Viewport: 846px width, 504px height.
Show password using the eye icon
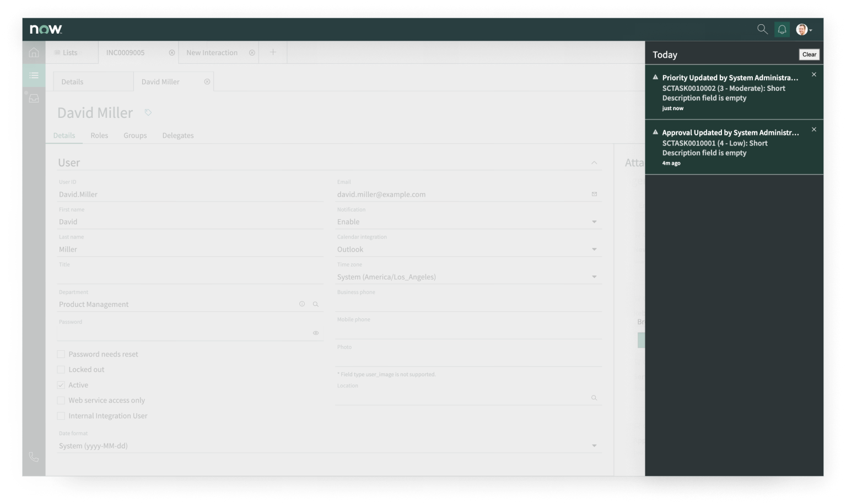click(316, 333)
